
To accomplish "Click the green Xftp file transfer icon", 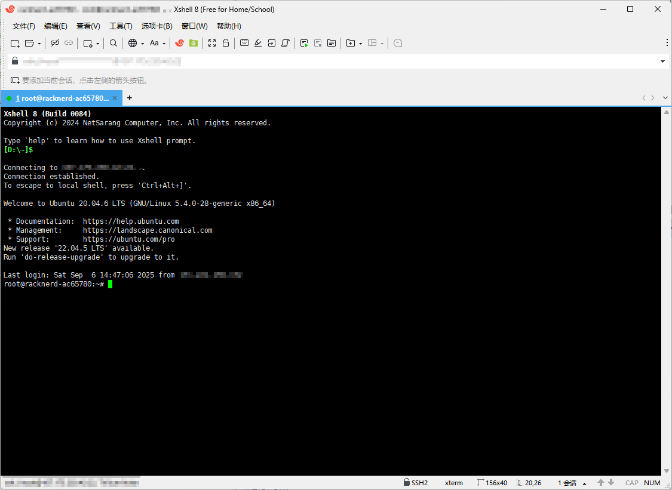I will (x=193, y=43).
